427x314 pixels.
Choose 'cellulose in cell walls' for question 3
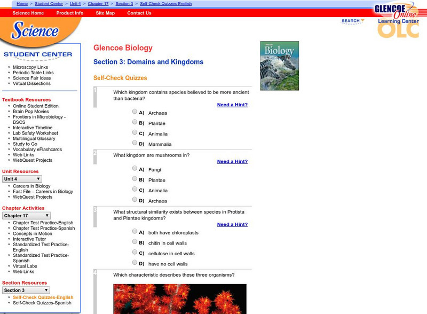(x=135, y=252)
